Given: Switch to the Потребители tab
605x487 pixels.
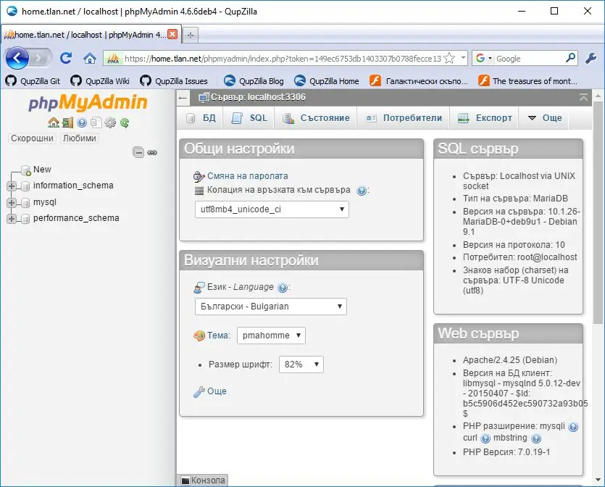Looking at the screenshot, I should 404,118.
